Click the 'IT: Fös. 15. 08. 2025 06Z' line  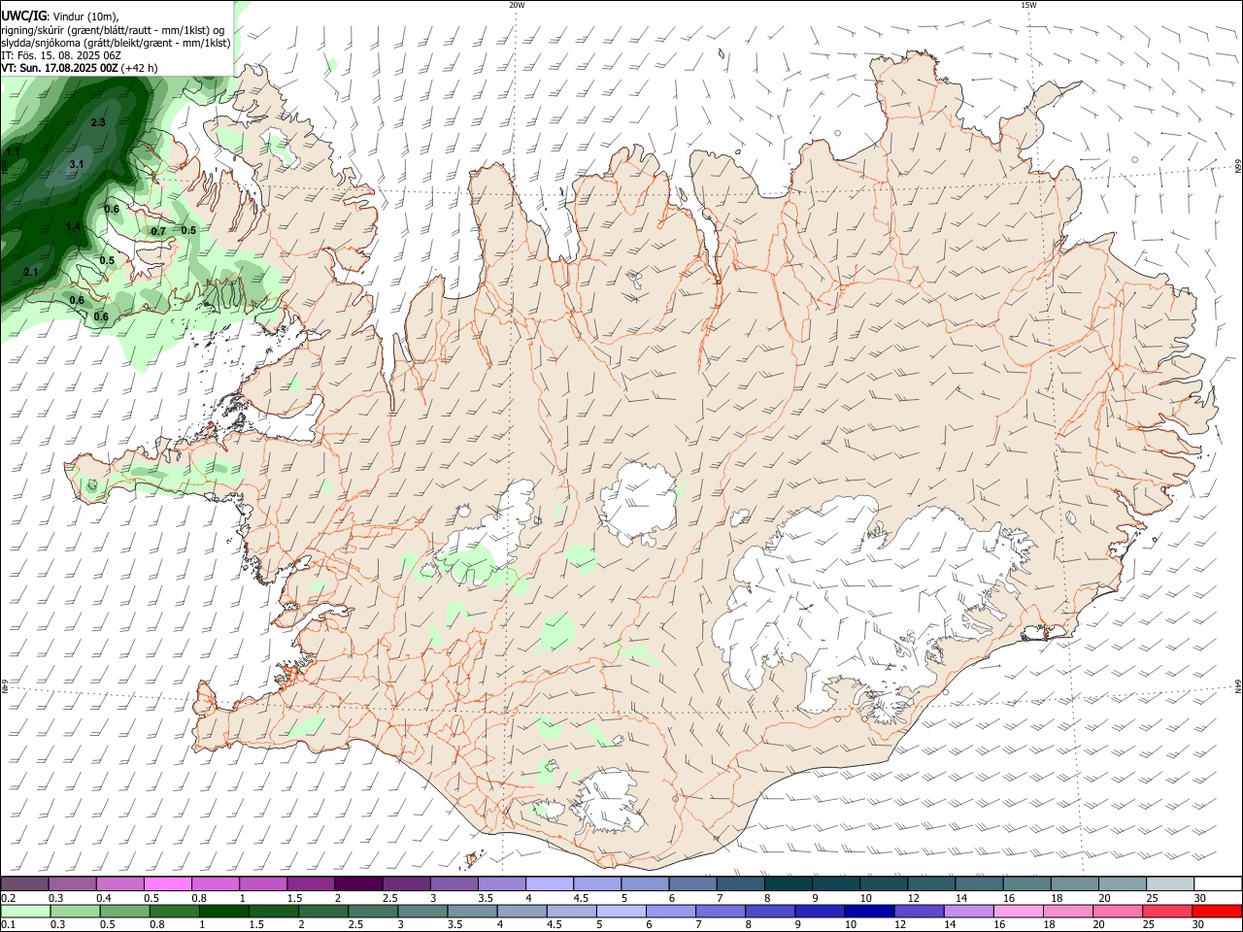[60, 55]
